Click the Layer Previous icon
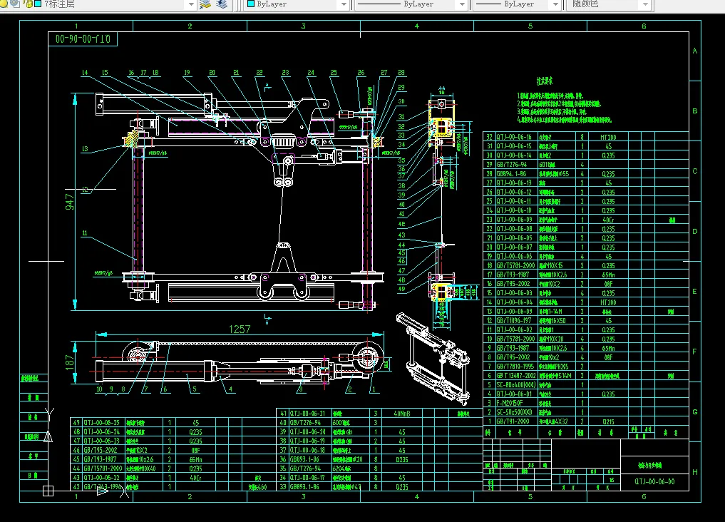This screenshot has width=725, height=522. [222, 4]
